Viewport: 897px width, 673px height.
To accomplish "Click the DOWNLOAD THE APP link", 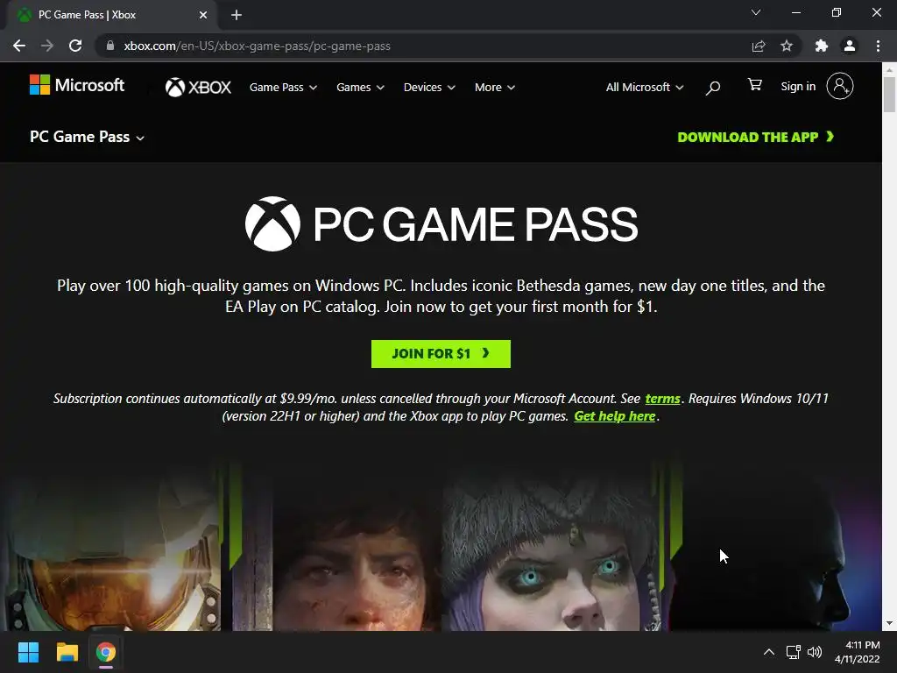I will (x=756, y=137).
